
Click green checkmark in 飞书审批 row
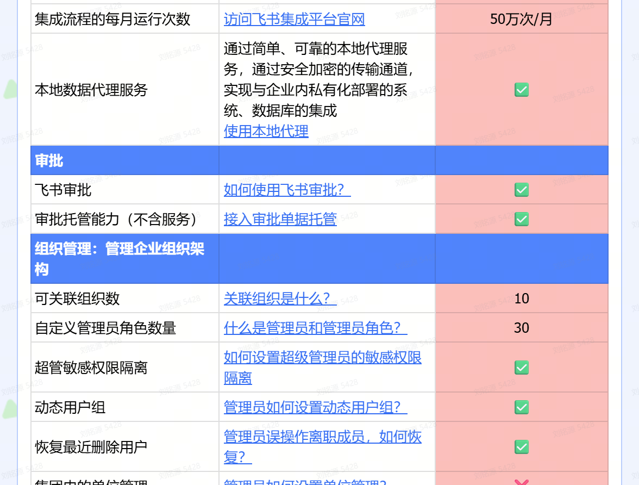522,190
